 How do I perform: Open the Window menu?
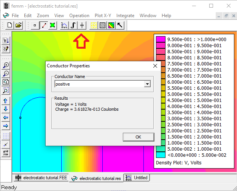[x=148, y=16]
